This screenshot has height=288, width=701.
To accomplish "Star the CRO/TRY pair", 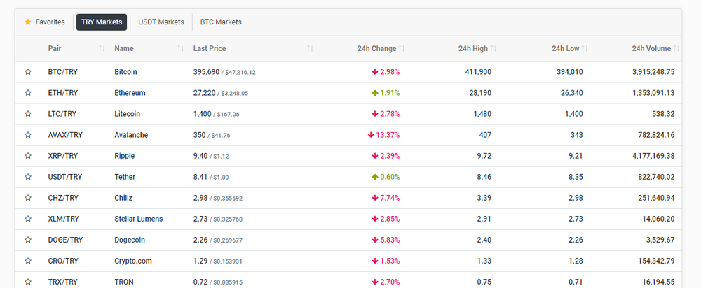I will (x=28, y=260).
